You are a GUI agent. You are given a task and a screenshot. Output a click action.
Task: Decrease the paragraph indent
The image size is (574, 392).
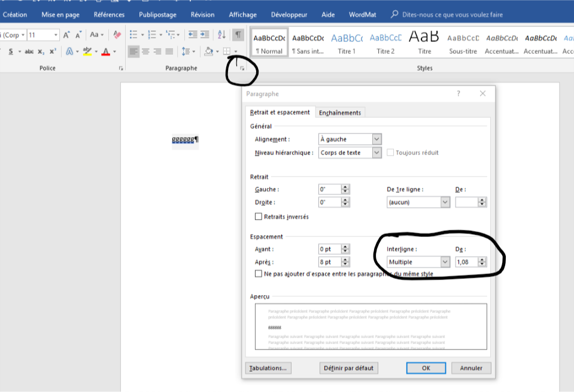pyautogui.click(x=193, y=35)
